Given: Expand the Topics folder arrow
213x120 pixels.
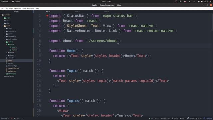Looking at the screenshot, I should [7, 55].
